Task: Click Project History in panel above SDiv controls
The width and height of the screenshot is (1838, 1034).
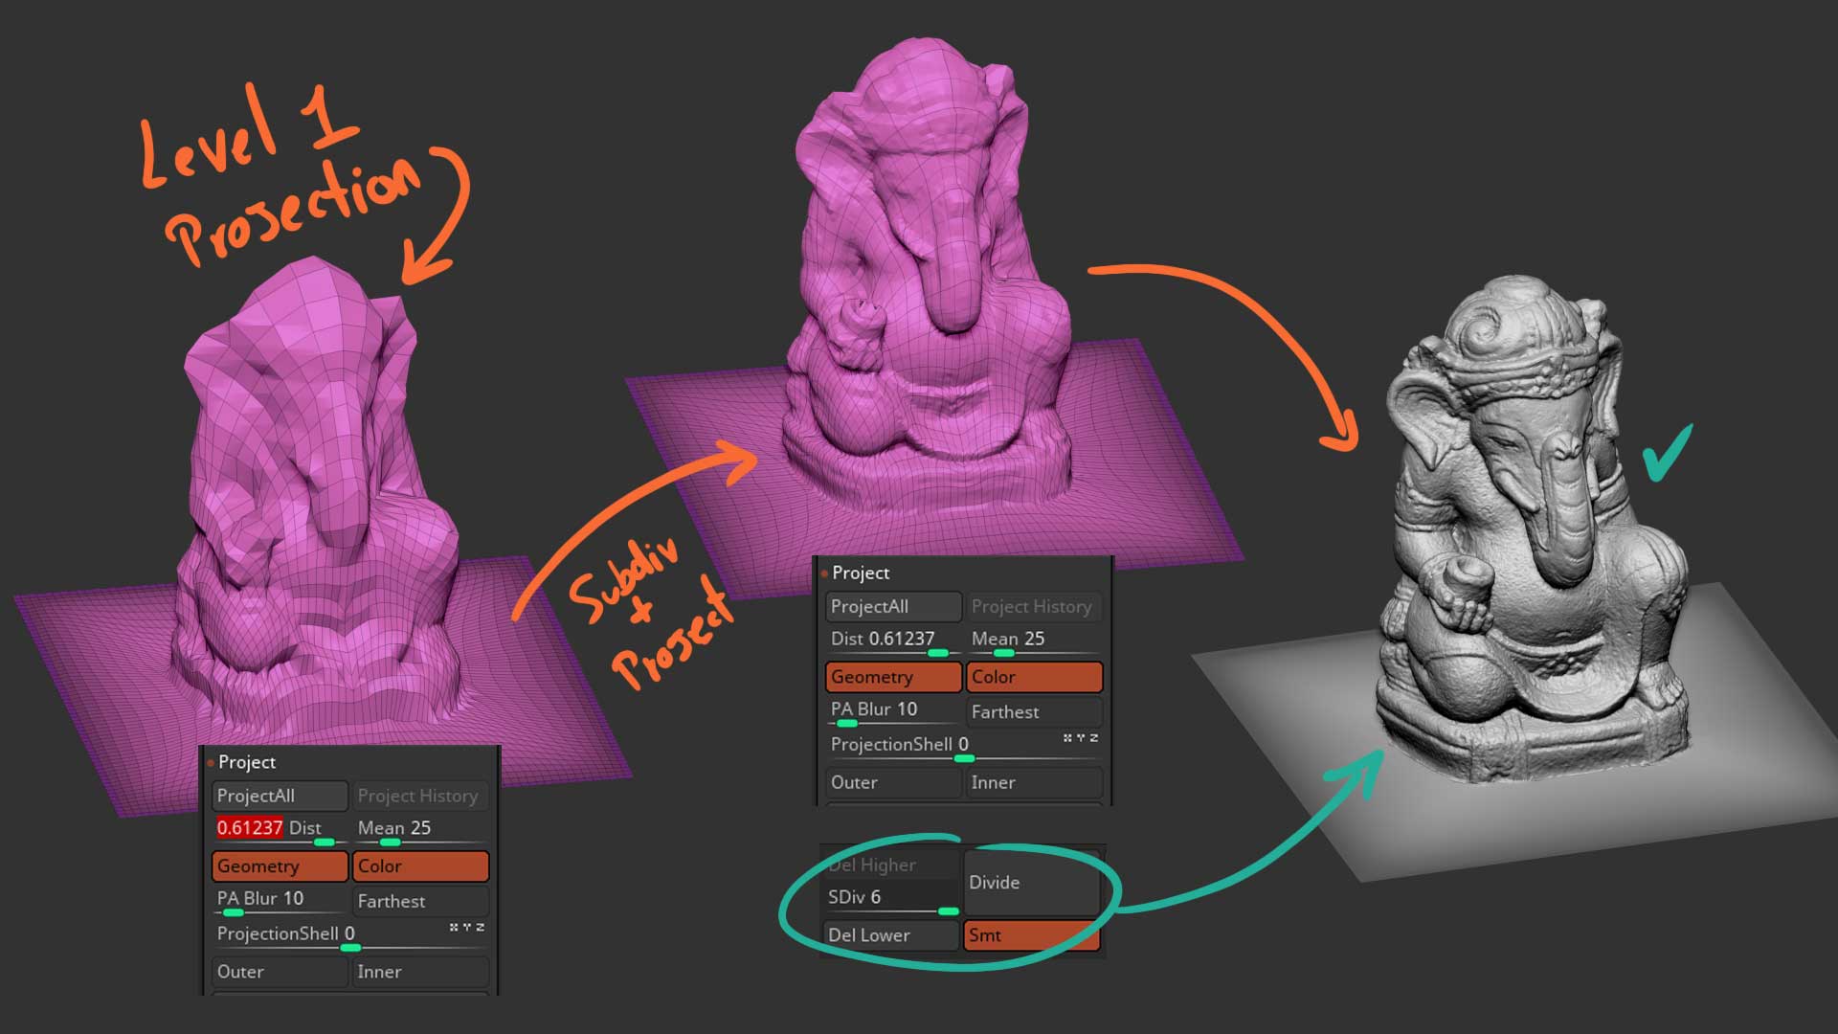Action: pos(1034,606)
